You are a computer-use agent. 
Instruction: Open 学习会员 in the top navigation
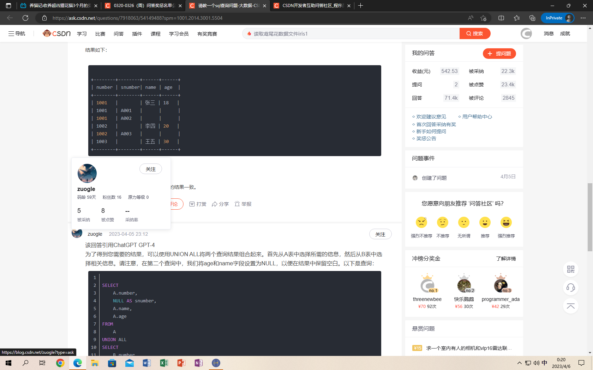click(x=179, y=34)
